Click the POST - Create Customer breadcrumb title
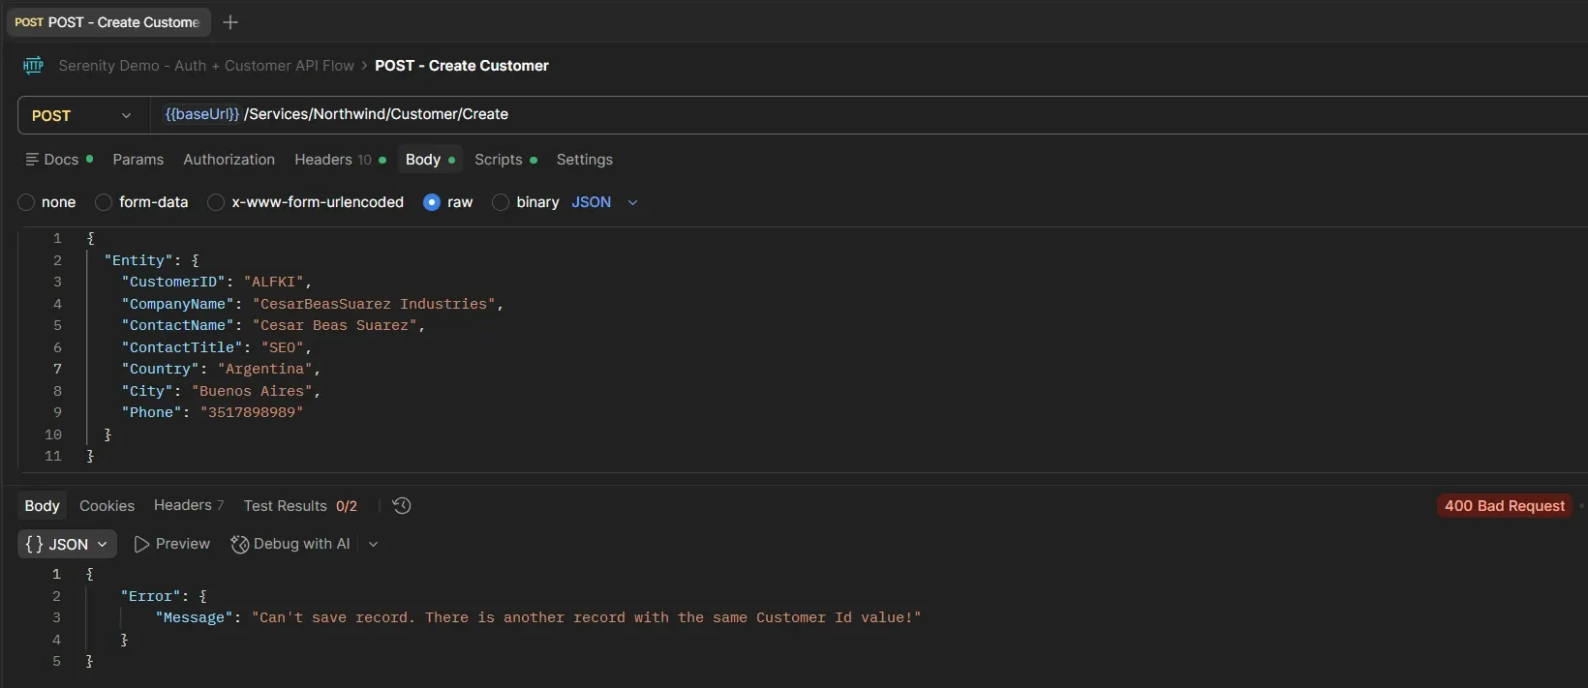The image size is (1588, 688). 462,66
